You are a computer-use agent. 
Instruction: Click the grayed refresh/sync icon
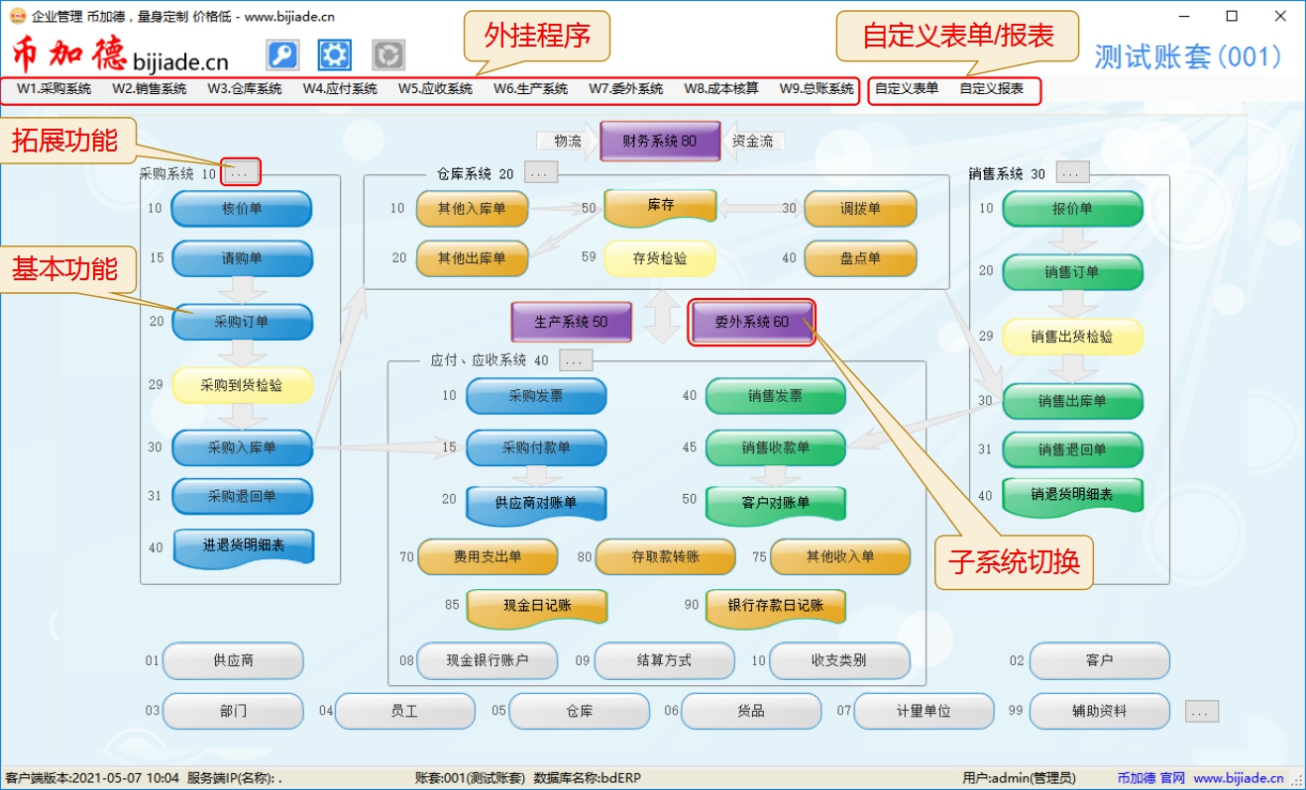click(x=387, y=54)
